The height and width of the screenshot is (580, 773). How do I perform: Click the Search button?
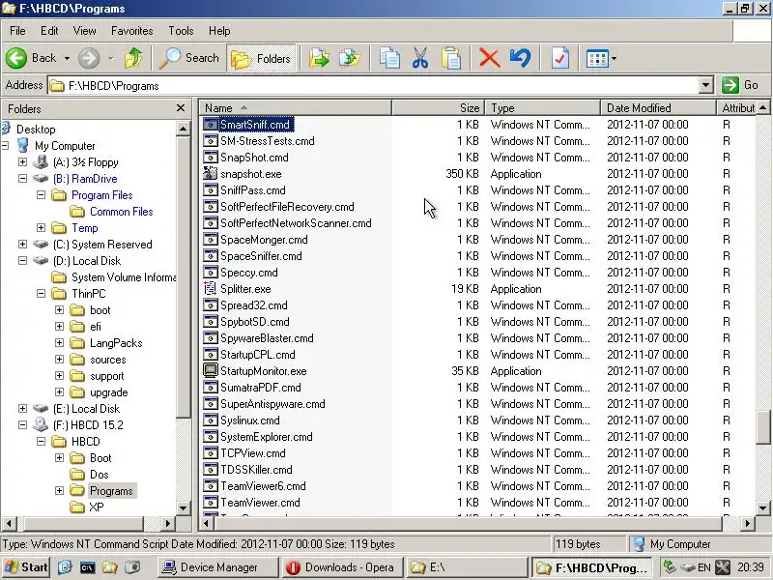[189, 58]
